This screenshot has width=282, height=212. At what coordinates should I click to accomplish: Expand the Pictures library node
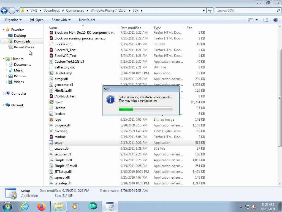click(7, 76)
